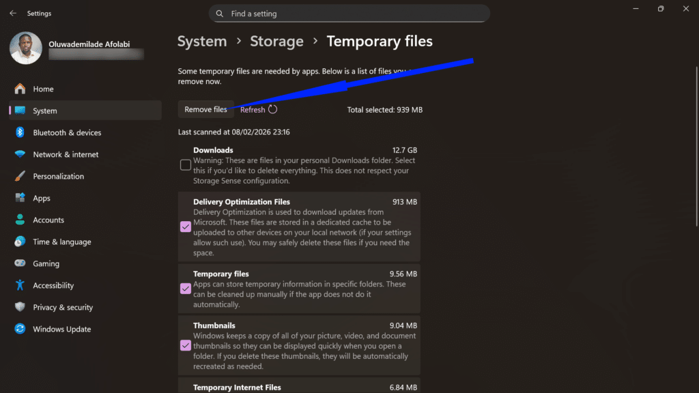Select Accessibility in the sidebar

tap(20, 285)
